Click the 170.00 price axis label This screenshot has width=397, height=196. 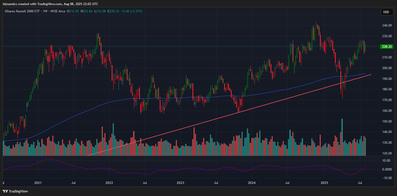(x=387, y=100)
